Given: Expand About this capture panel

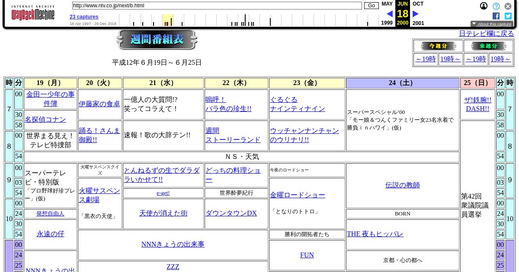Looking at the screenshot, I should coord(492,24).
